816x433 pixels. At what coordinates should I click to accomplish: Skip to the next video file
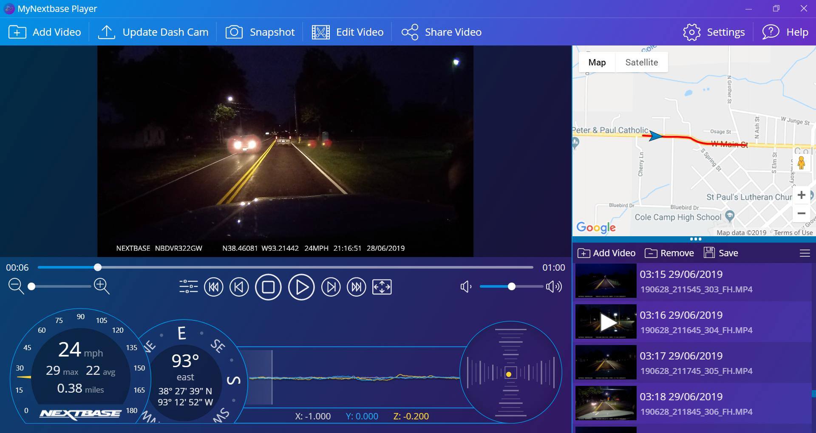pyautogui.click(x=356, y=287)
